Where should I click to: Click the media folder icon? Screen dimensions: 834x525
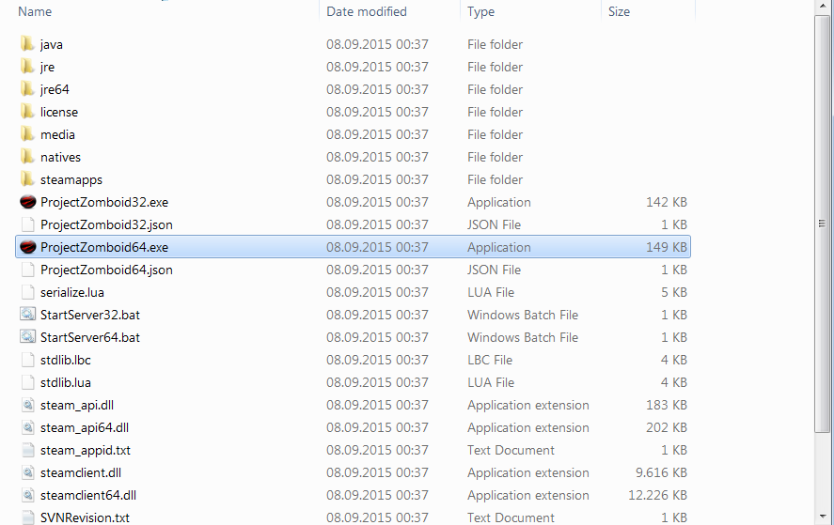[27, 134]
